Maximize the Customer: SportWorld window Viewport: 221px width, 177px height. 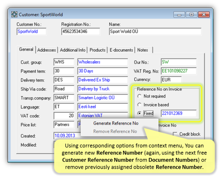click(x=191, y=15)
